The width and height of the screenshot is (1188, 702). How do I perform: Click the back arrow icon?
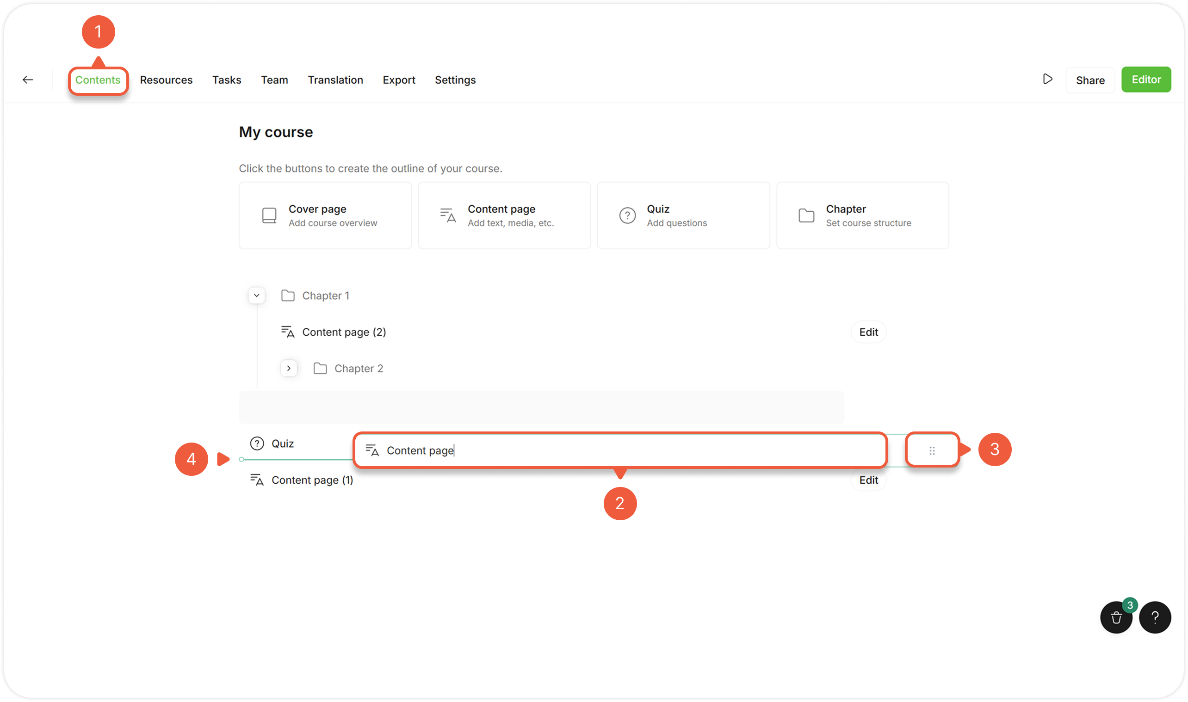[28, 80]
